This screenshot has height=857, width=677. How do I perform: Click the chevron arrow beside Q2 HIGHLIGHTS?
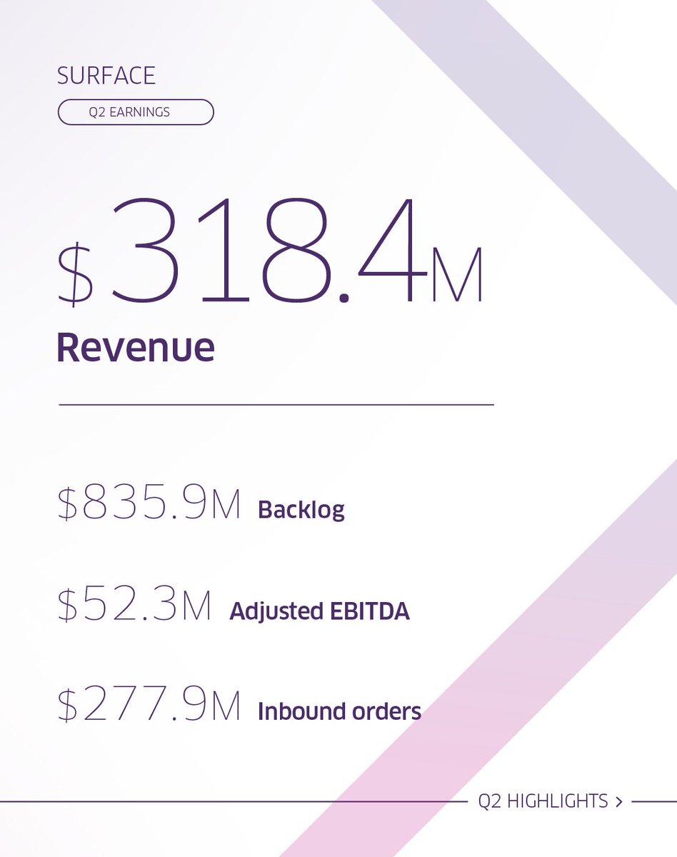coord(618,802)
